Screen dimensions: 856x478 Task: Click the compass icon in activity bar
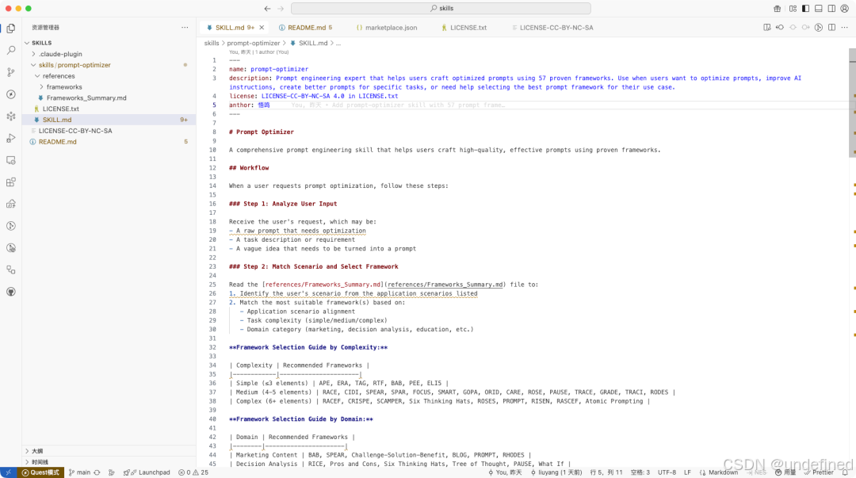coord(11,94)
